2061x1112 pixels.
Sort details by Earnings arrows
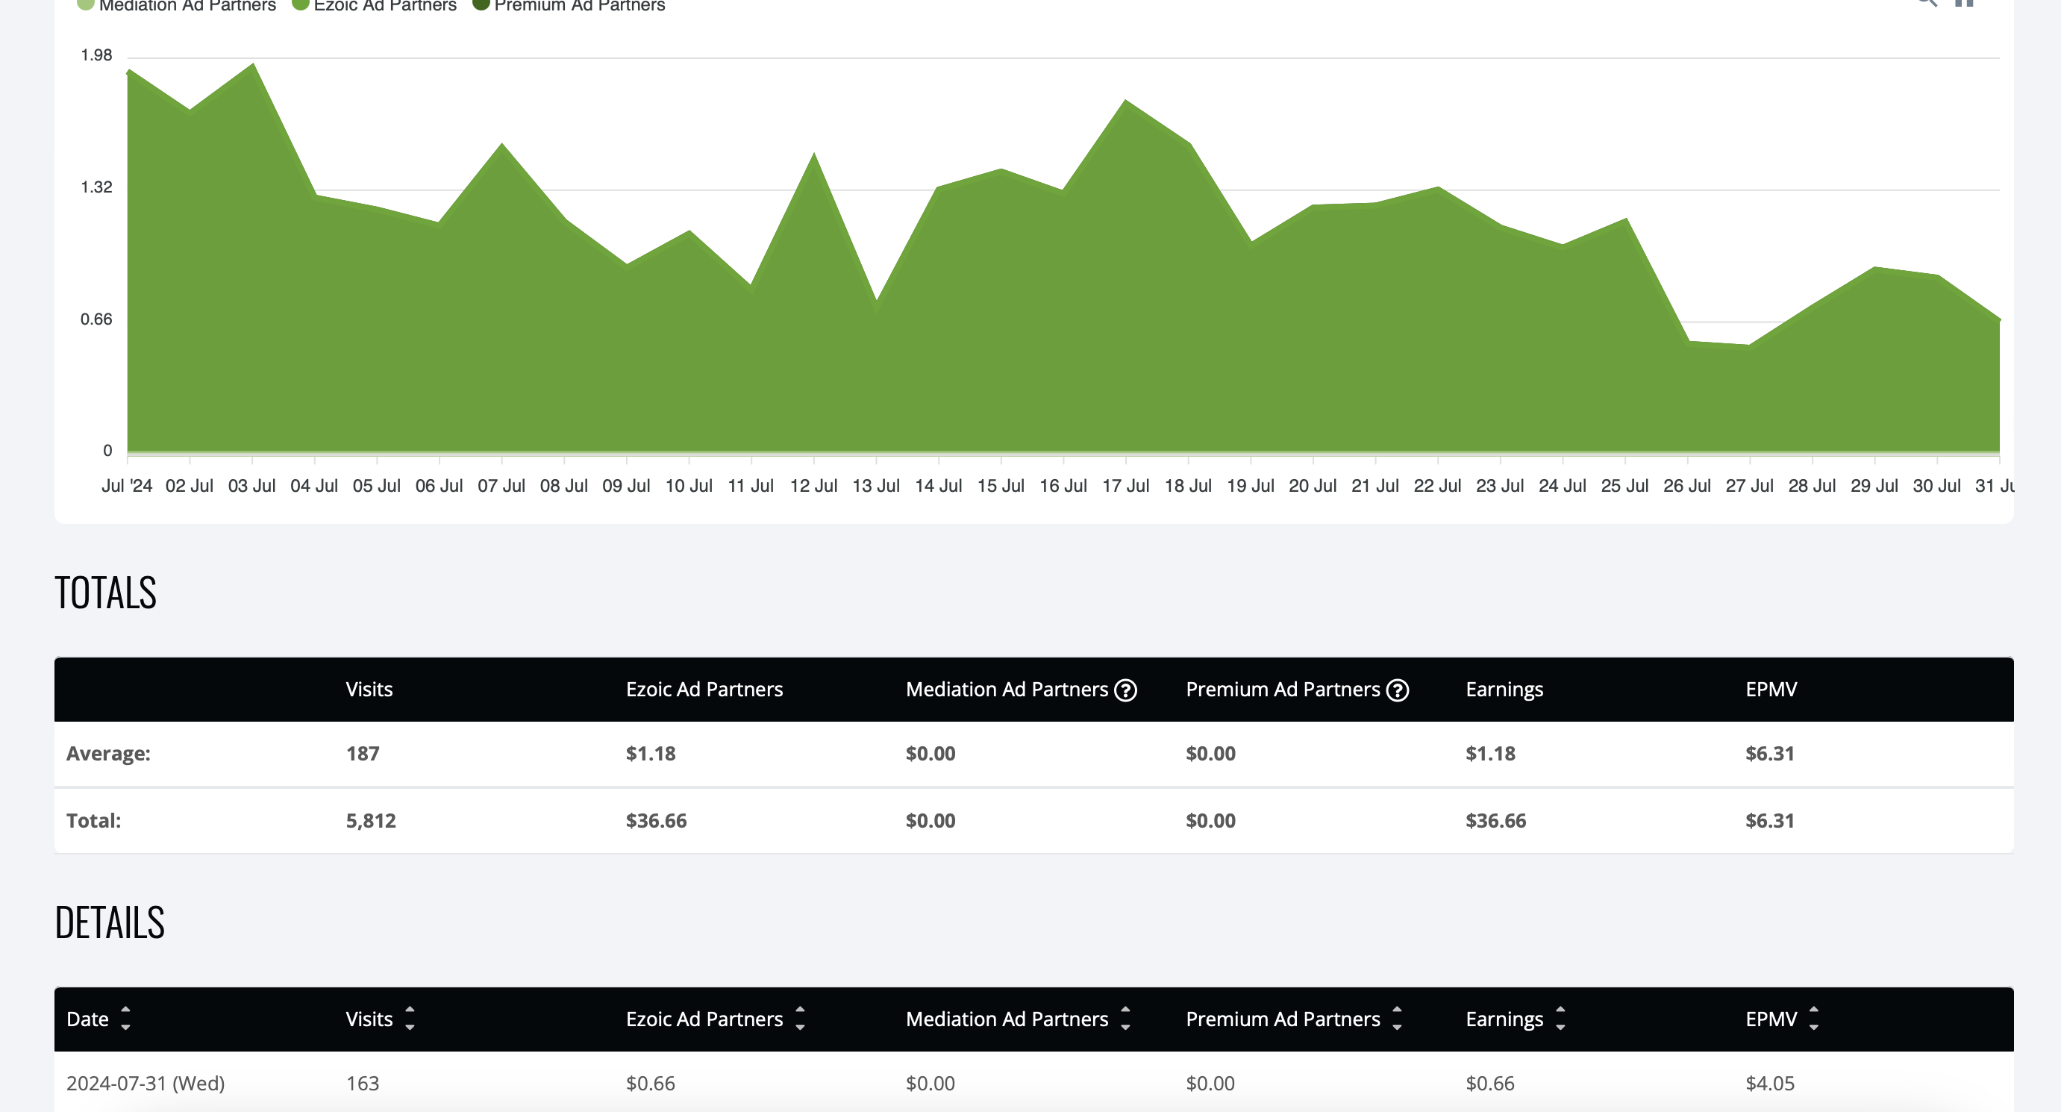point(1560,1019)
